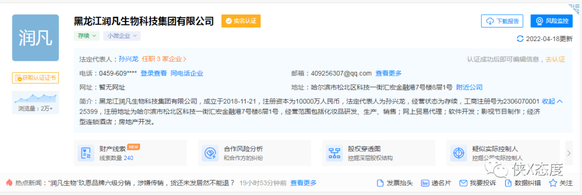582x195 pixels.
Task: Click 暂无网址 website text
Action: (x=112, y=87)
